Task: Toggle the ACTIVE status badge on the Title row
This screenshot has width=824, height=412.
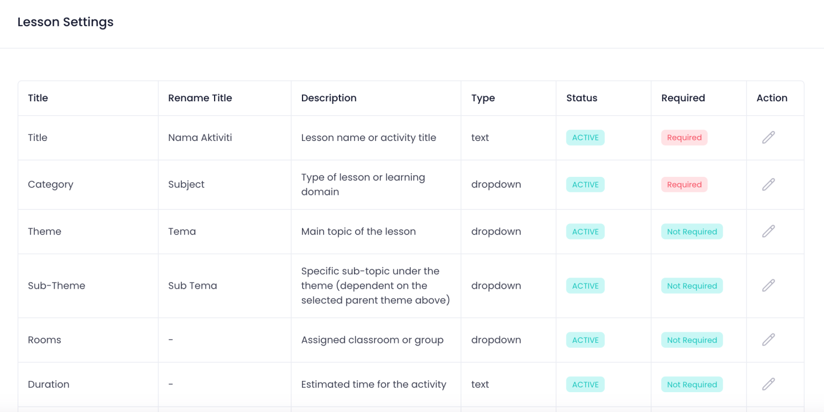Action: [x=585, y=137]
